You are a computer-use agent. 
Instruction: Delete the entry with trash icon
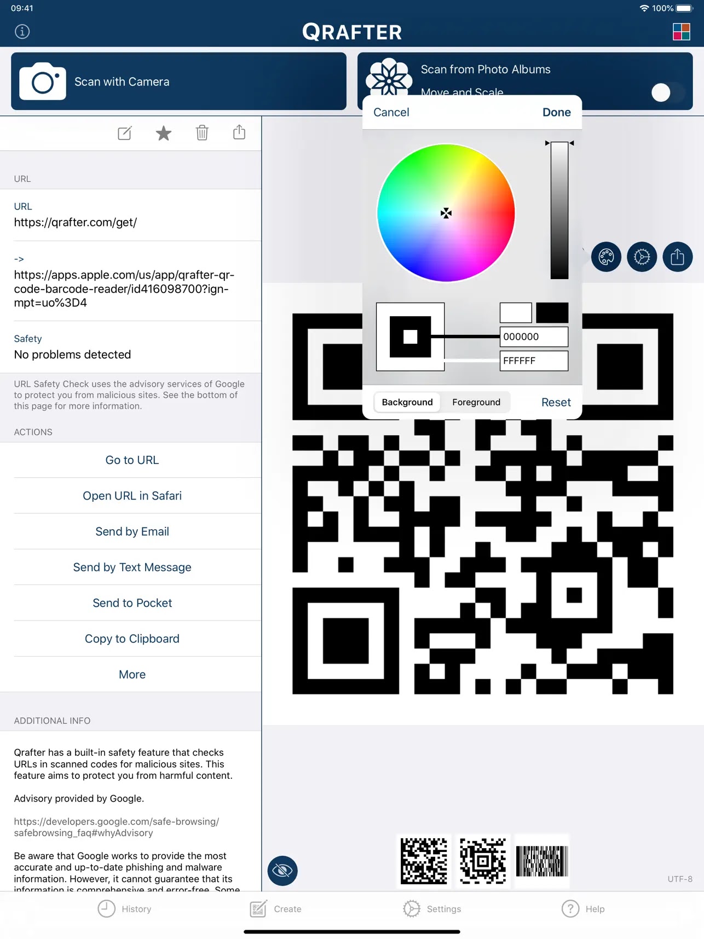coord(202,133)
